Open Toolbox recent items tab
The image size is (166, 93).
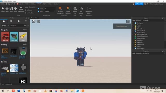click(18, 21)
